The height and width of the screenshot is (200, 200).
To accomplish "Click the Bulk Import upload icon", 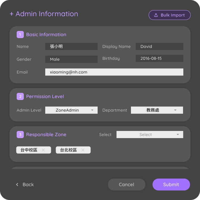I will (156, 15).
